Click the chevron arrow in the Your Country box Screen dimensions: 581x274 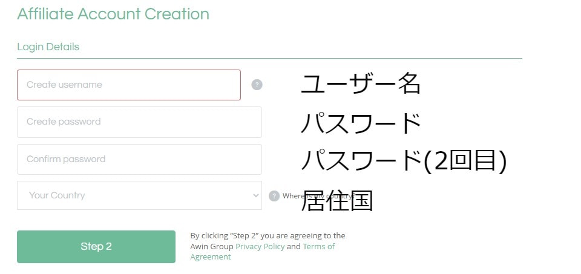[255, 195]
